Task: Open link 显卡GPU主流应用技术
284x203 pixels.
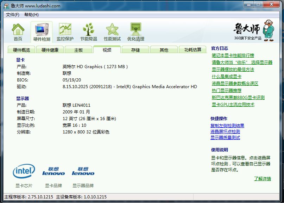Action: pyautogui.click(x=233, y=105)
